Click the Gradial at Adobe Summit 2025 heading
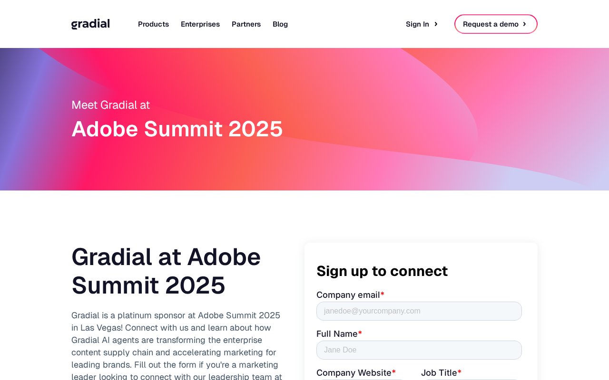The width and height of the screenshot is (609, 380). (166, 271)
